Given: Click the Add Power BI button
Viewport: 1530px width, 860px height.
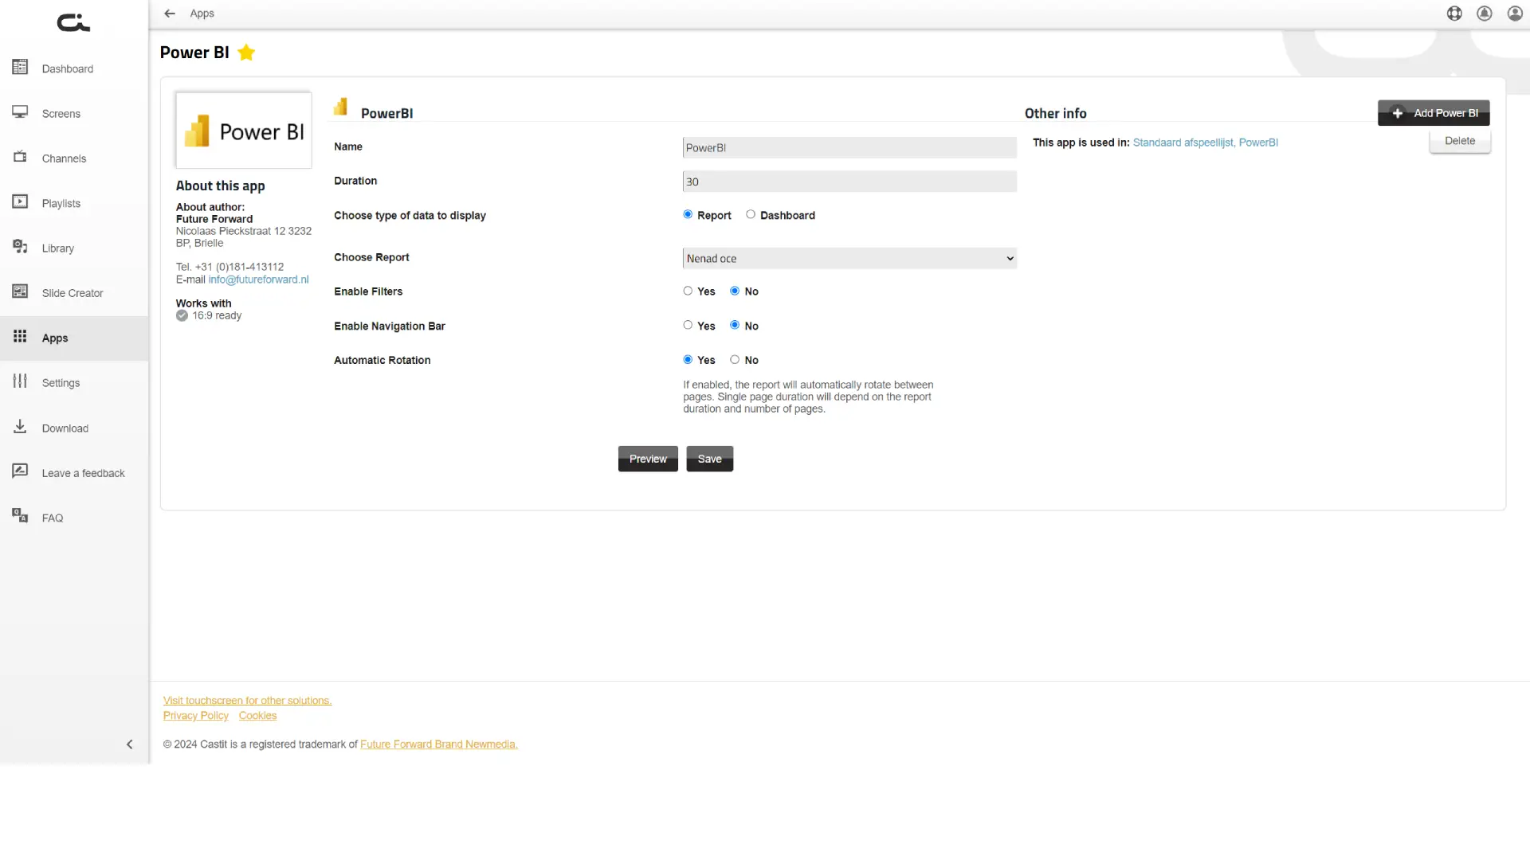Looking at the screenshot, I should point(1434,113).
